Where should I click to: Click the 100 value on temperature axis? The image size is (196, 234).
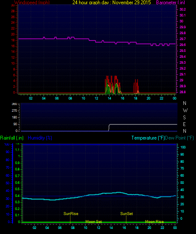tap(183, 147)
